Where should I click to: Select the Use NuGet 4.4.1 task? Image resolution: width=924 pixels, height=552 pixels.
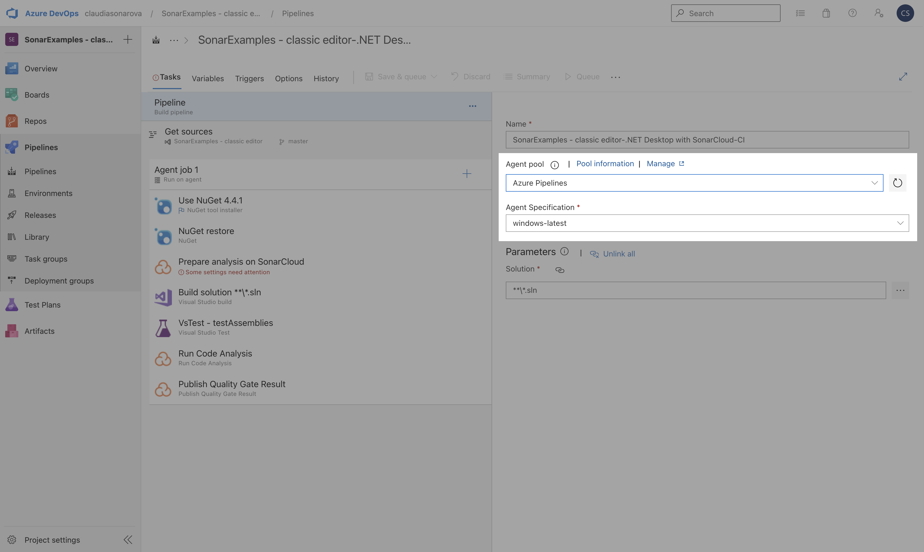click(x=320, y=205)
